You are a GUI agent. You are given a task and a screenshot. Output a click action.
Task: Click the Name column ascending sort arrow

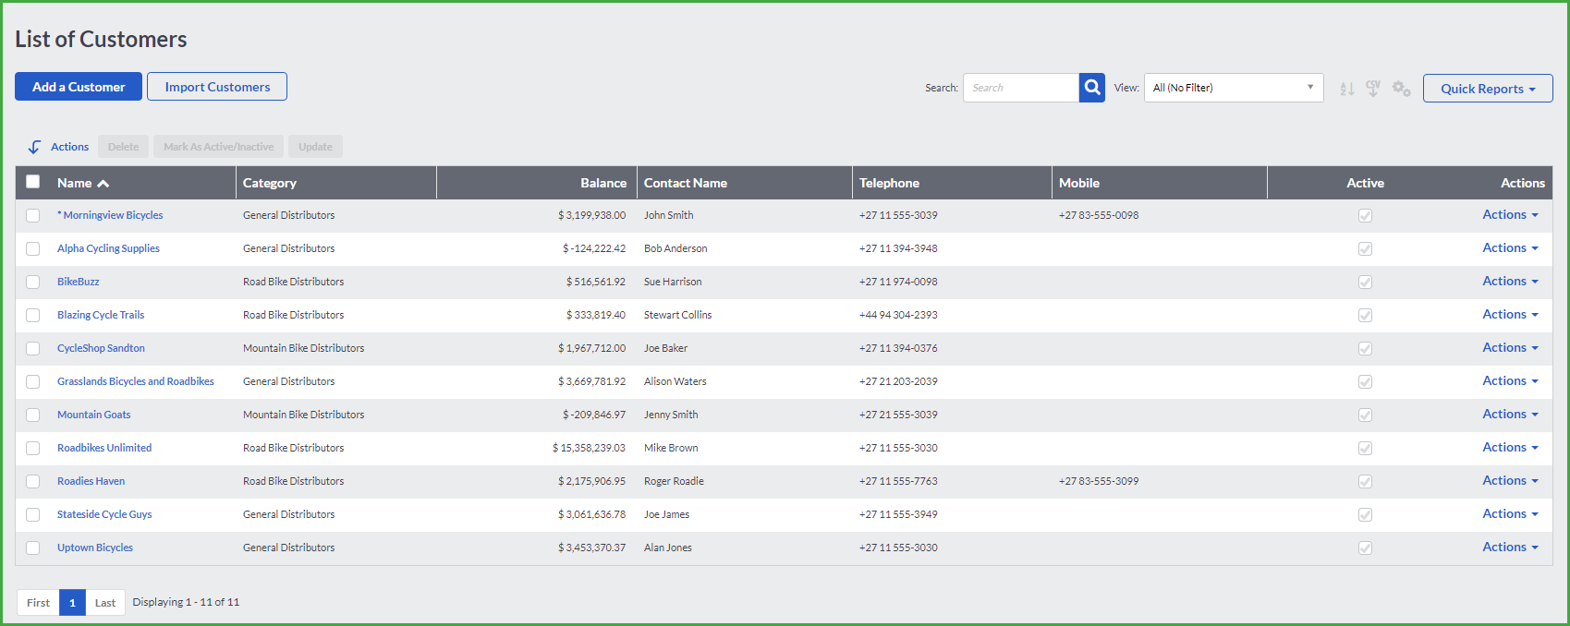coord(103,184)
